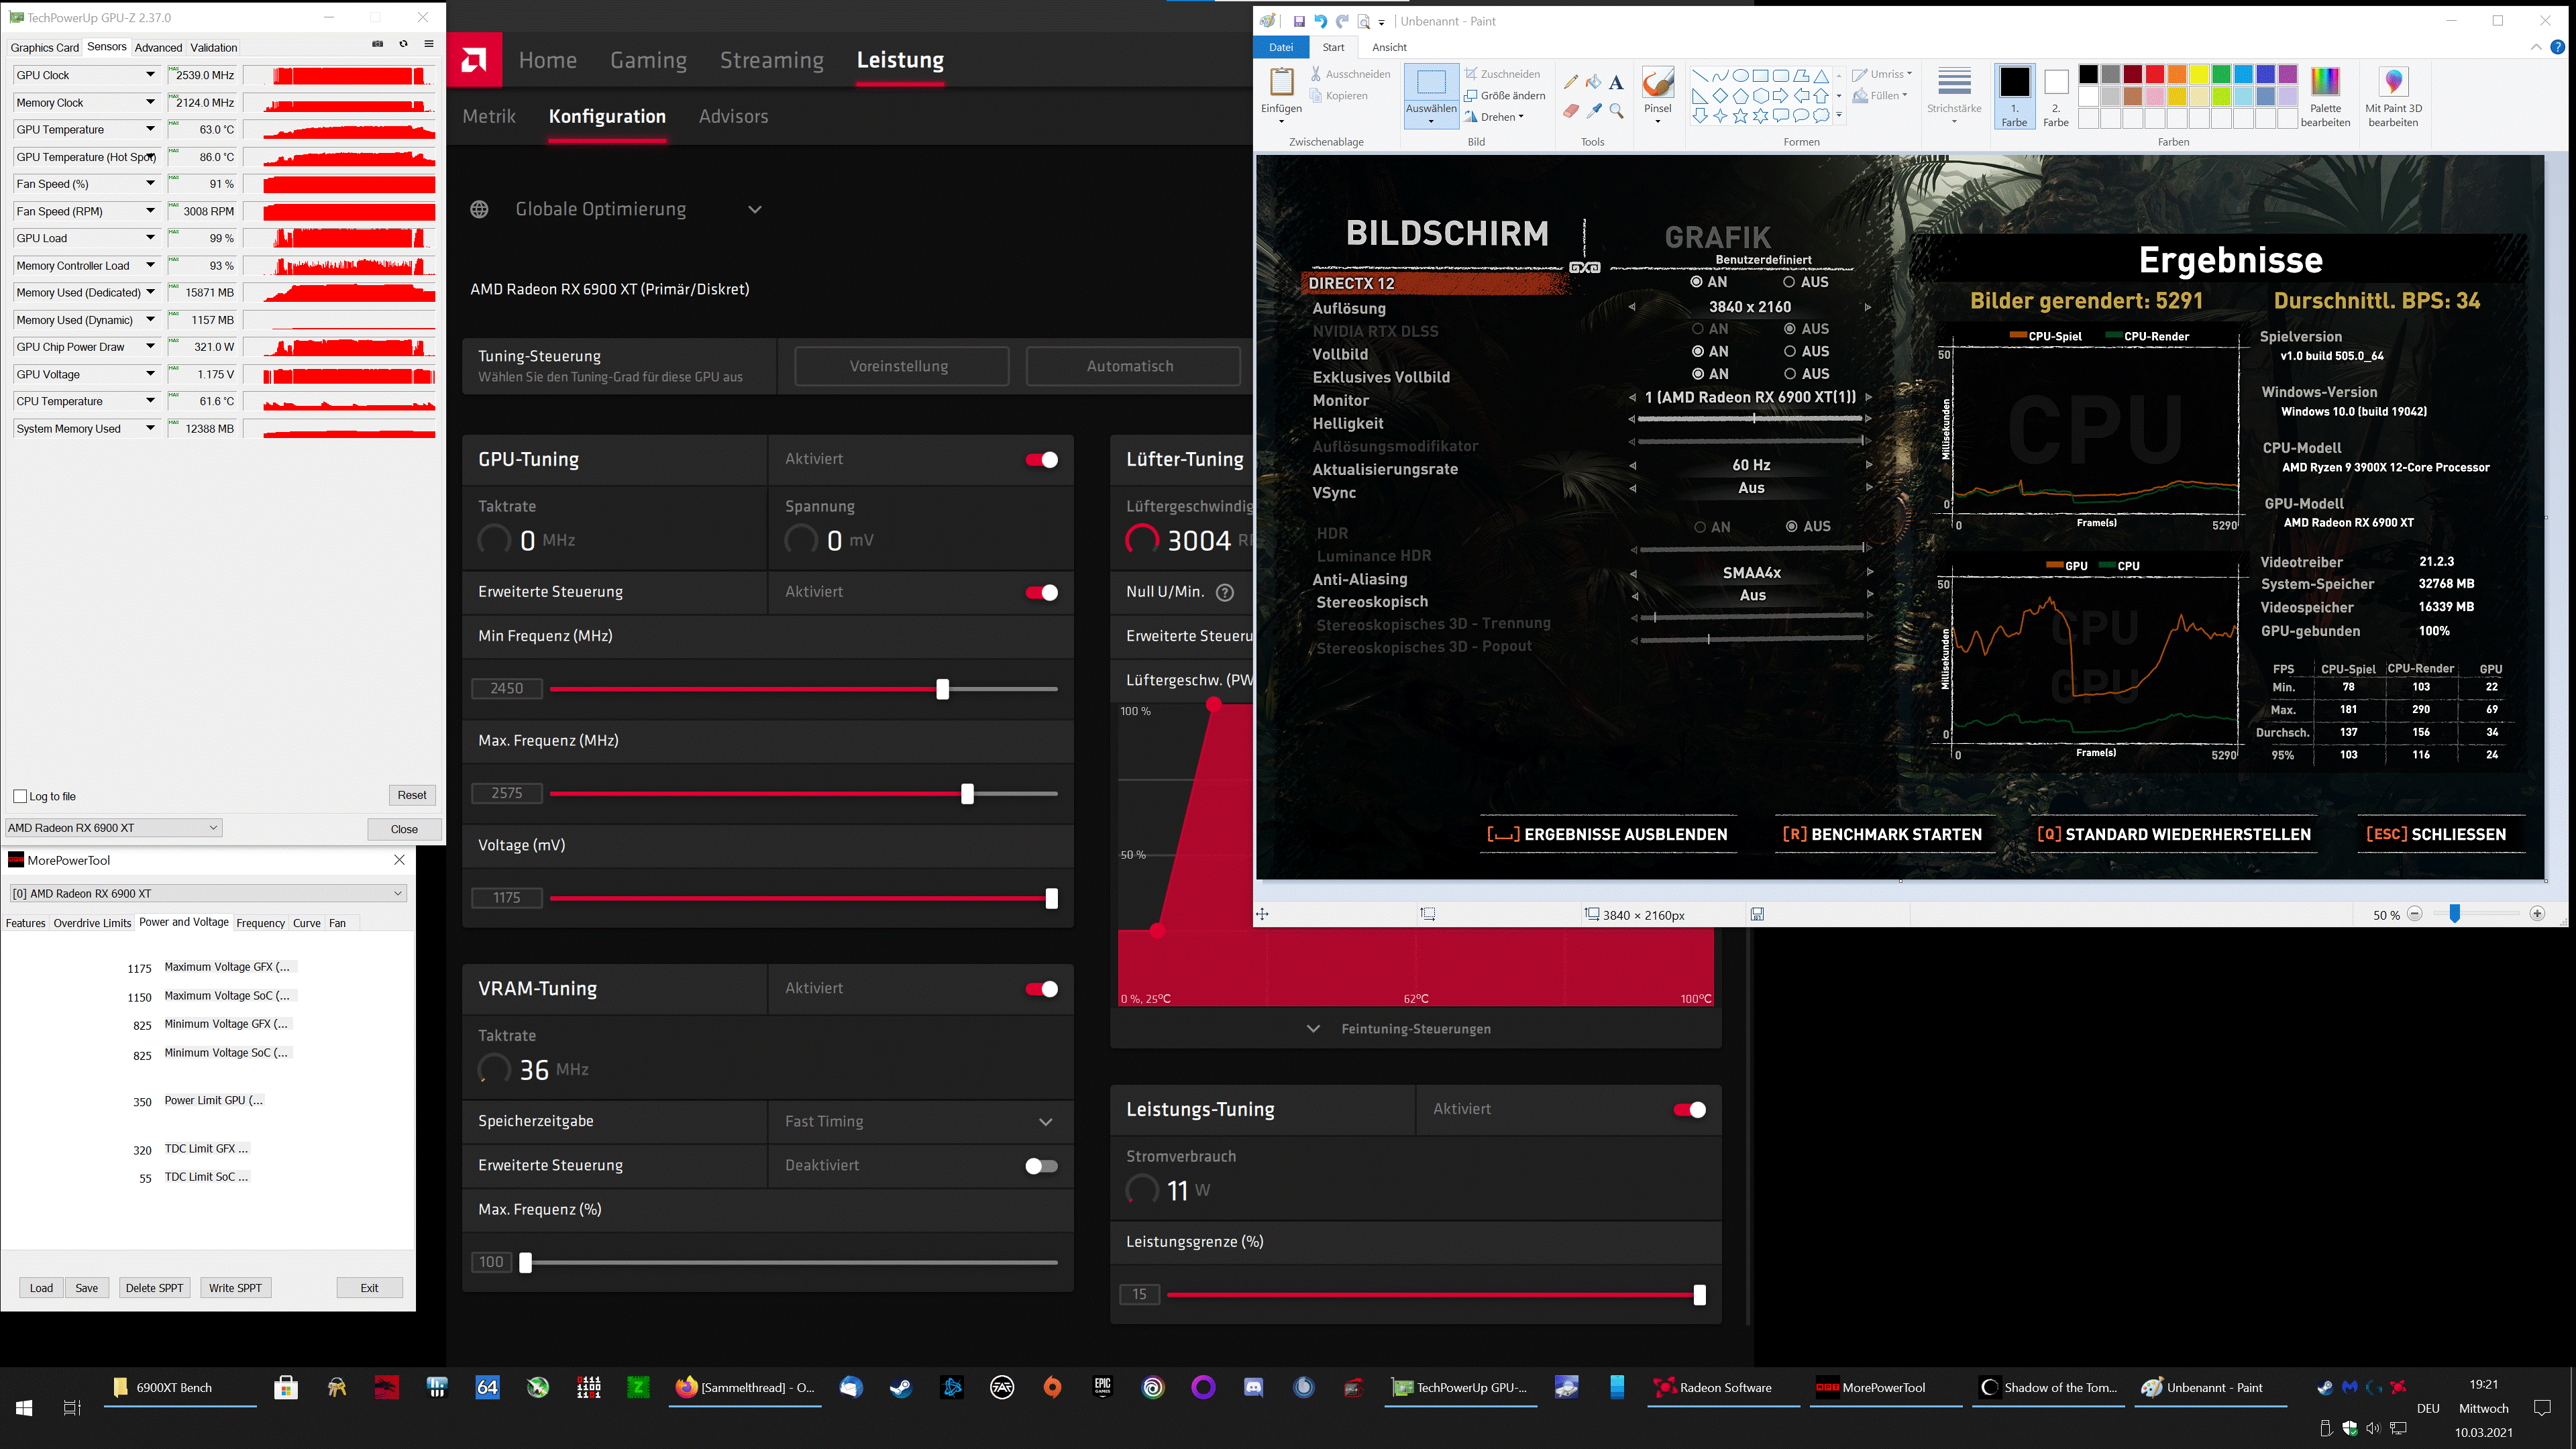This screenshot has height=1449, width=2576.
Task: Open Discord from the taskbar
Action: point(1253,1387)
